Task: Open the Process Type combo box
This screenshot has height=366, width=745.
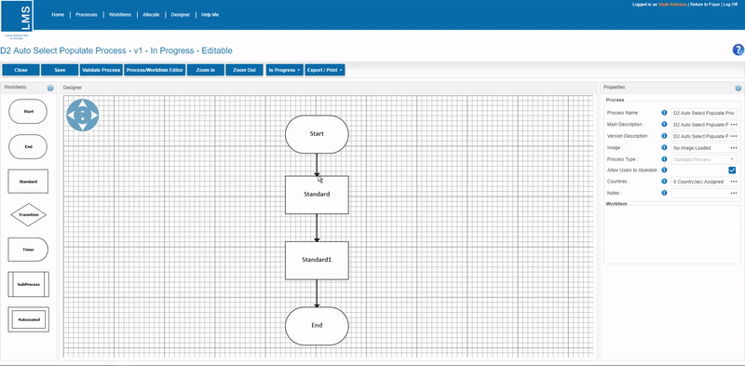Action: tap(704, 159)
